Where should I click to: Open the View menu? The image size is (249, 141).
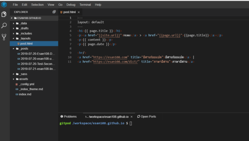[x=51, y=5]
